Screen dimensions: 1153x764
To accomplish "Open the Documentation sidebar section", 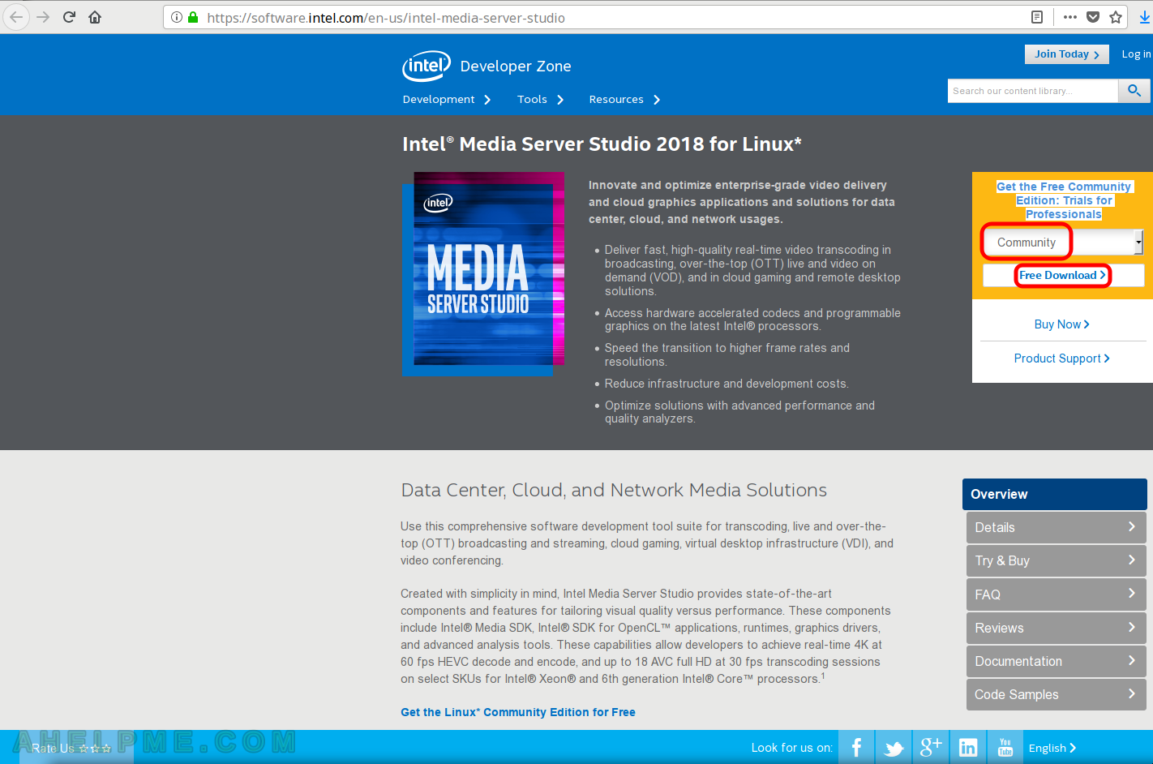I will 1056,661.
